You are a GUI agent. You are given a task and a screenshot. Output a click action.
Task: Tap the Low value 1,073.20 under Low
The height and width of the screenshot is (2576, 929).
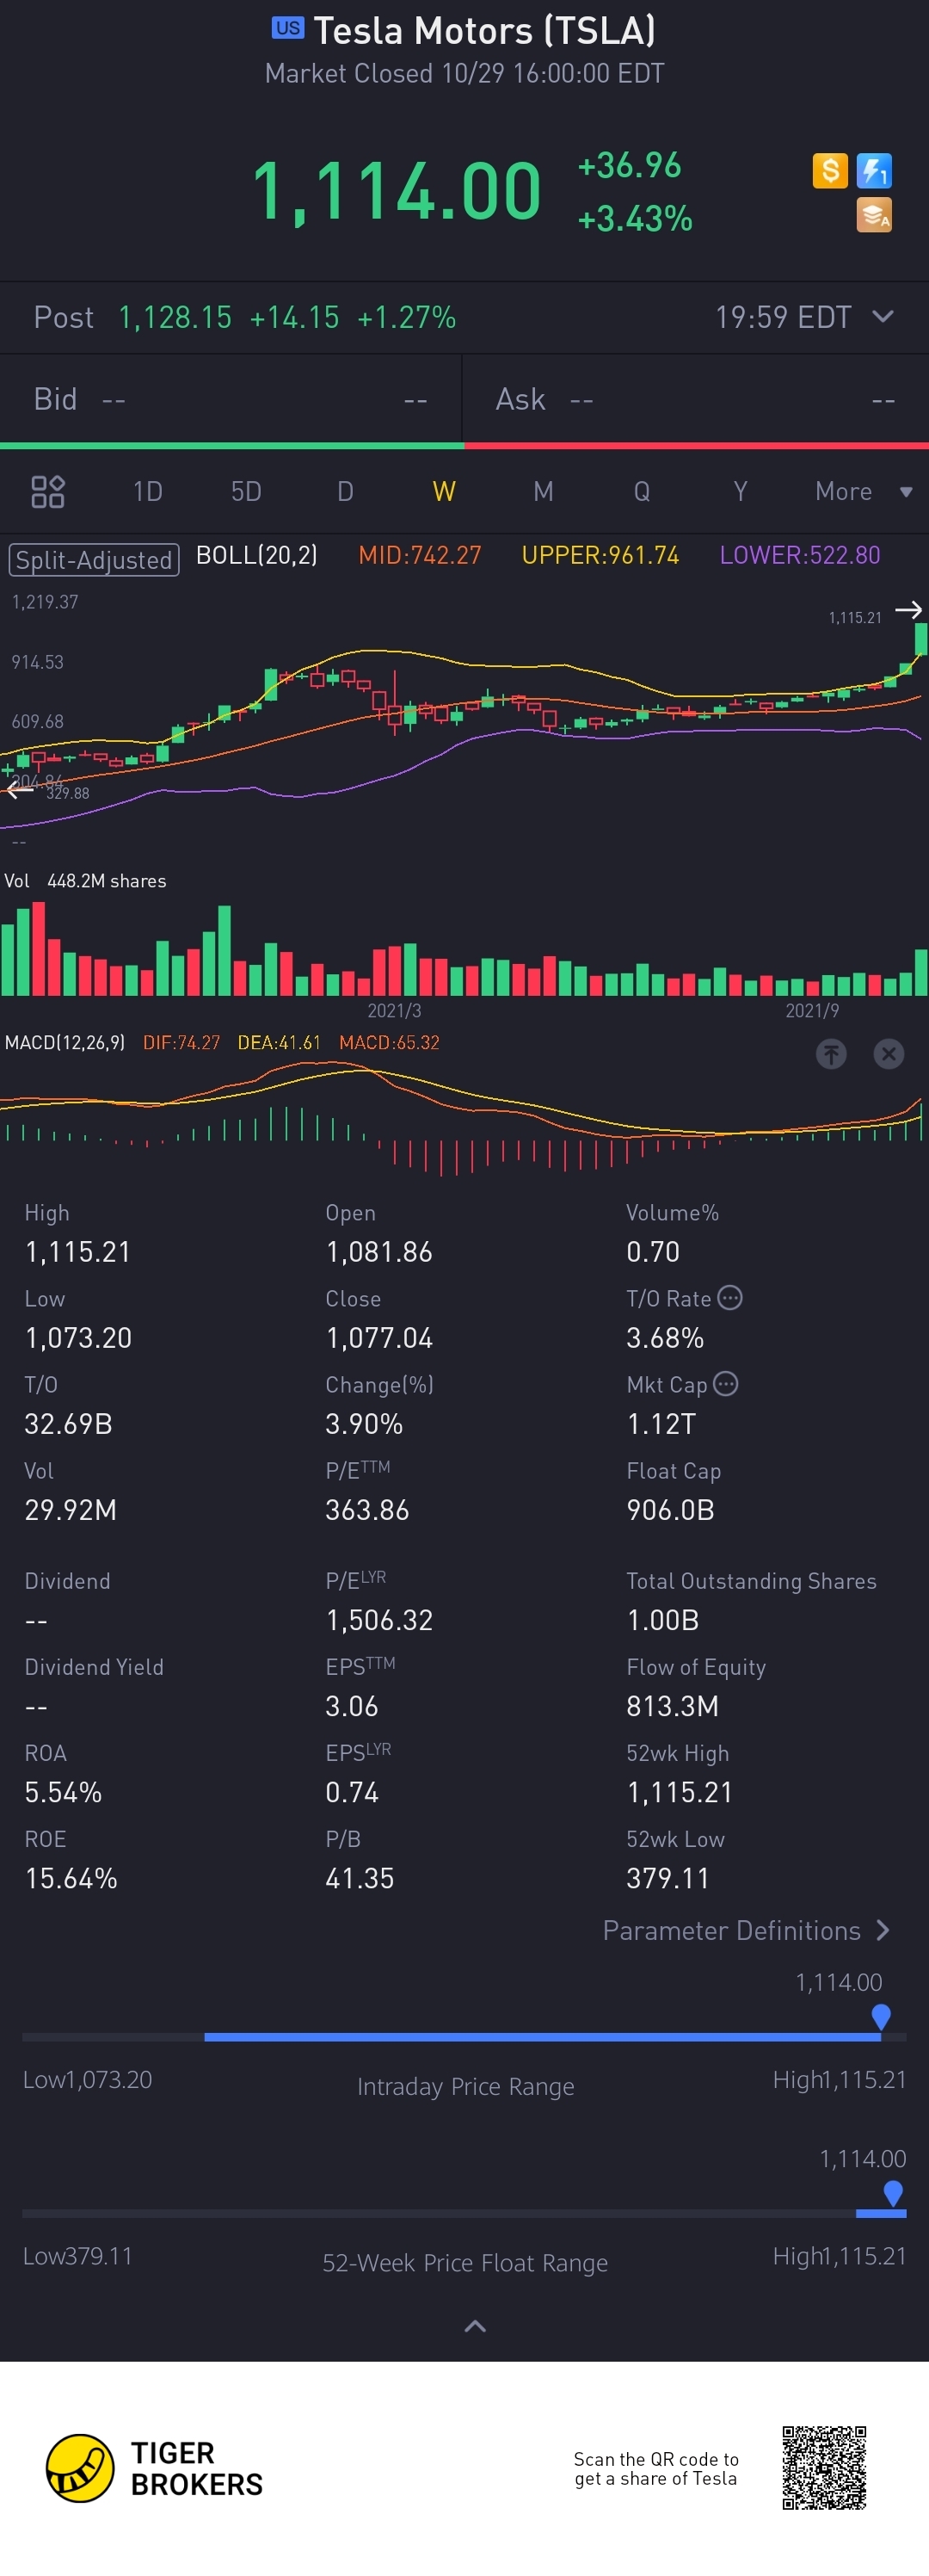[78, 1338]
